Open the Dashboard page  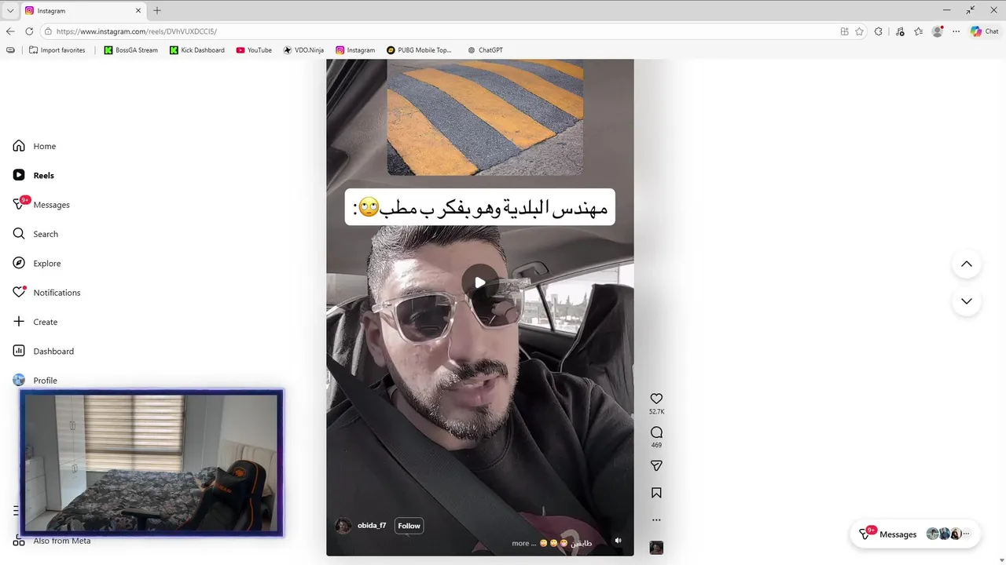point(43,351)
